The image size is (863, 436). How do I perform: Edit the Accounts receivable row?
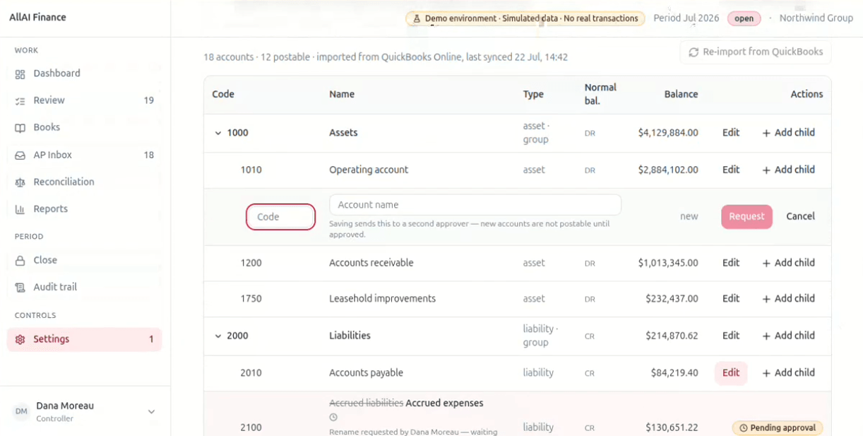point(731,263)
